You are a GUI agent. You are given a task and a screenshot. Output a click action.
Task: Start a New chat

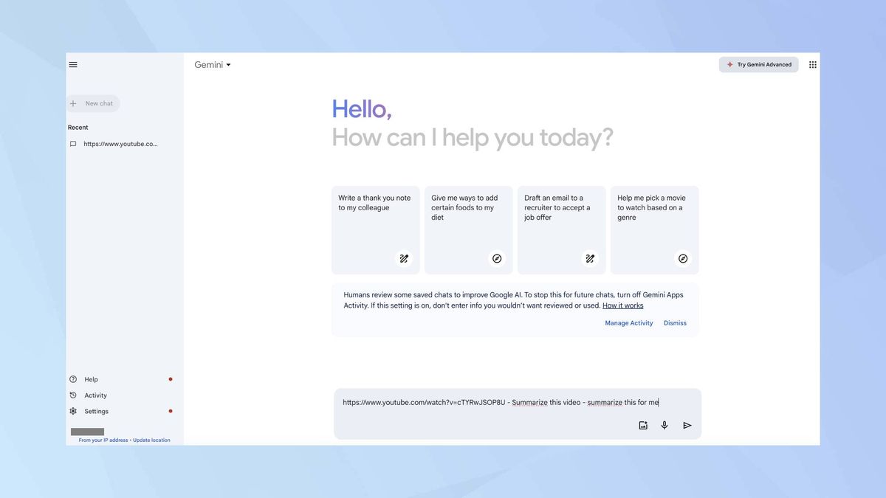tap(92, 103)
